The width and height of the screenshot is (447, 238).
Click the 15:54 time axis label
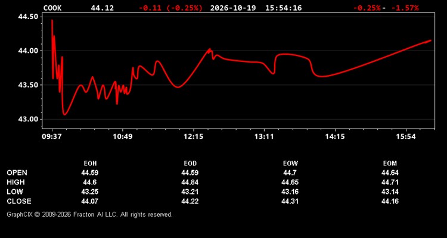[x=406, y=137]
